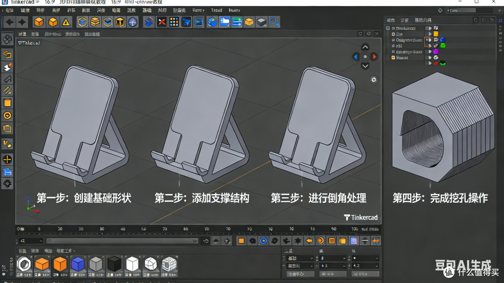Click the middle button at the properties panel bottom
504x283 pixels.
(333, 274)
